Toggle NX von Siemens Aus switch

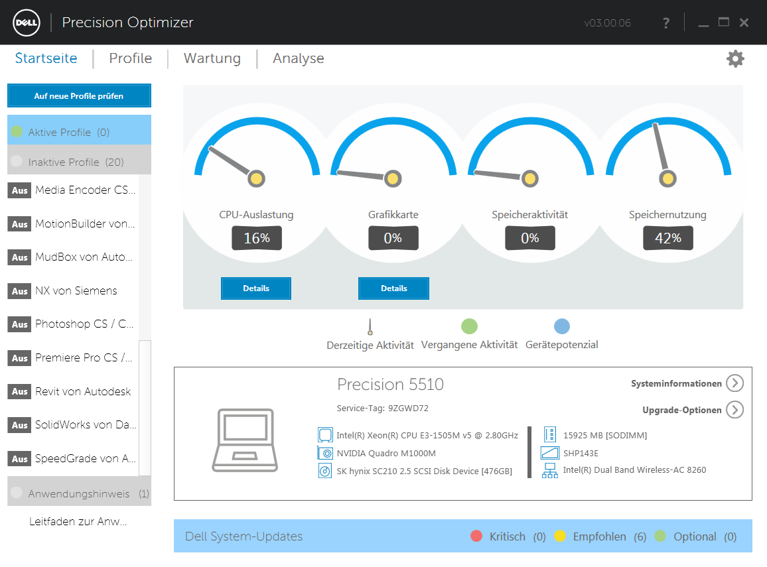pos(19,291)
